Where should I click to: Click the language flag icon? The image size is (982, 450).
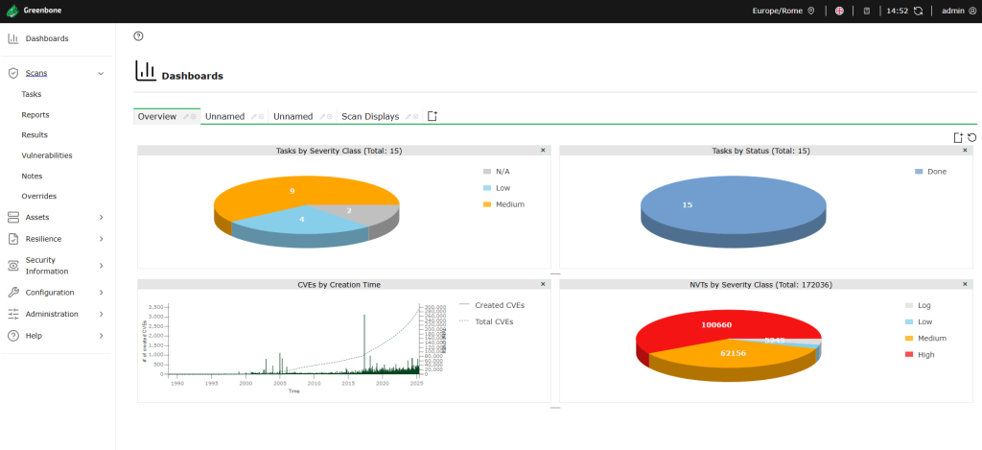(839, 12)
